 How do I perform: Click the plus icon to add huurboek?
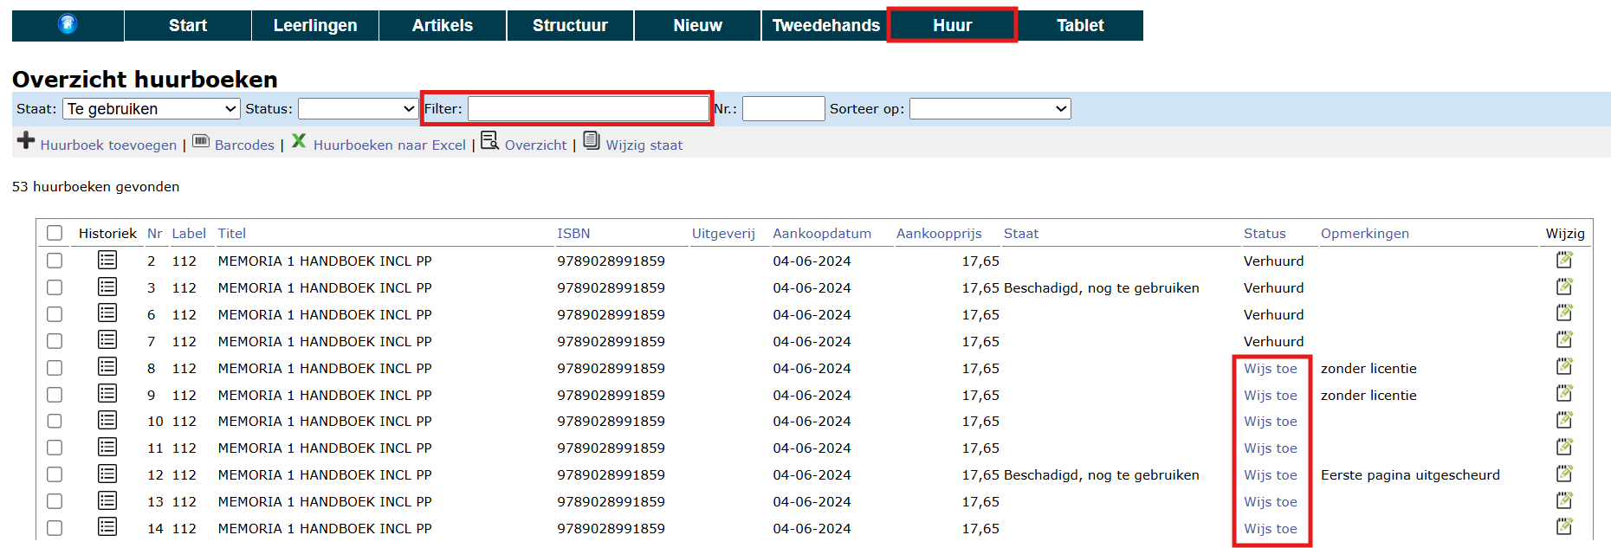coord(26,141)
